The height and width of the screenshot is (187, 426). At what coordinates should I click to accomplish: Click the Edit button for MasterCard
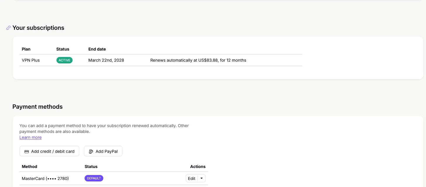[x=192, y=178]
